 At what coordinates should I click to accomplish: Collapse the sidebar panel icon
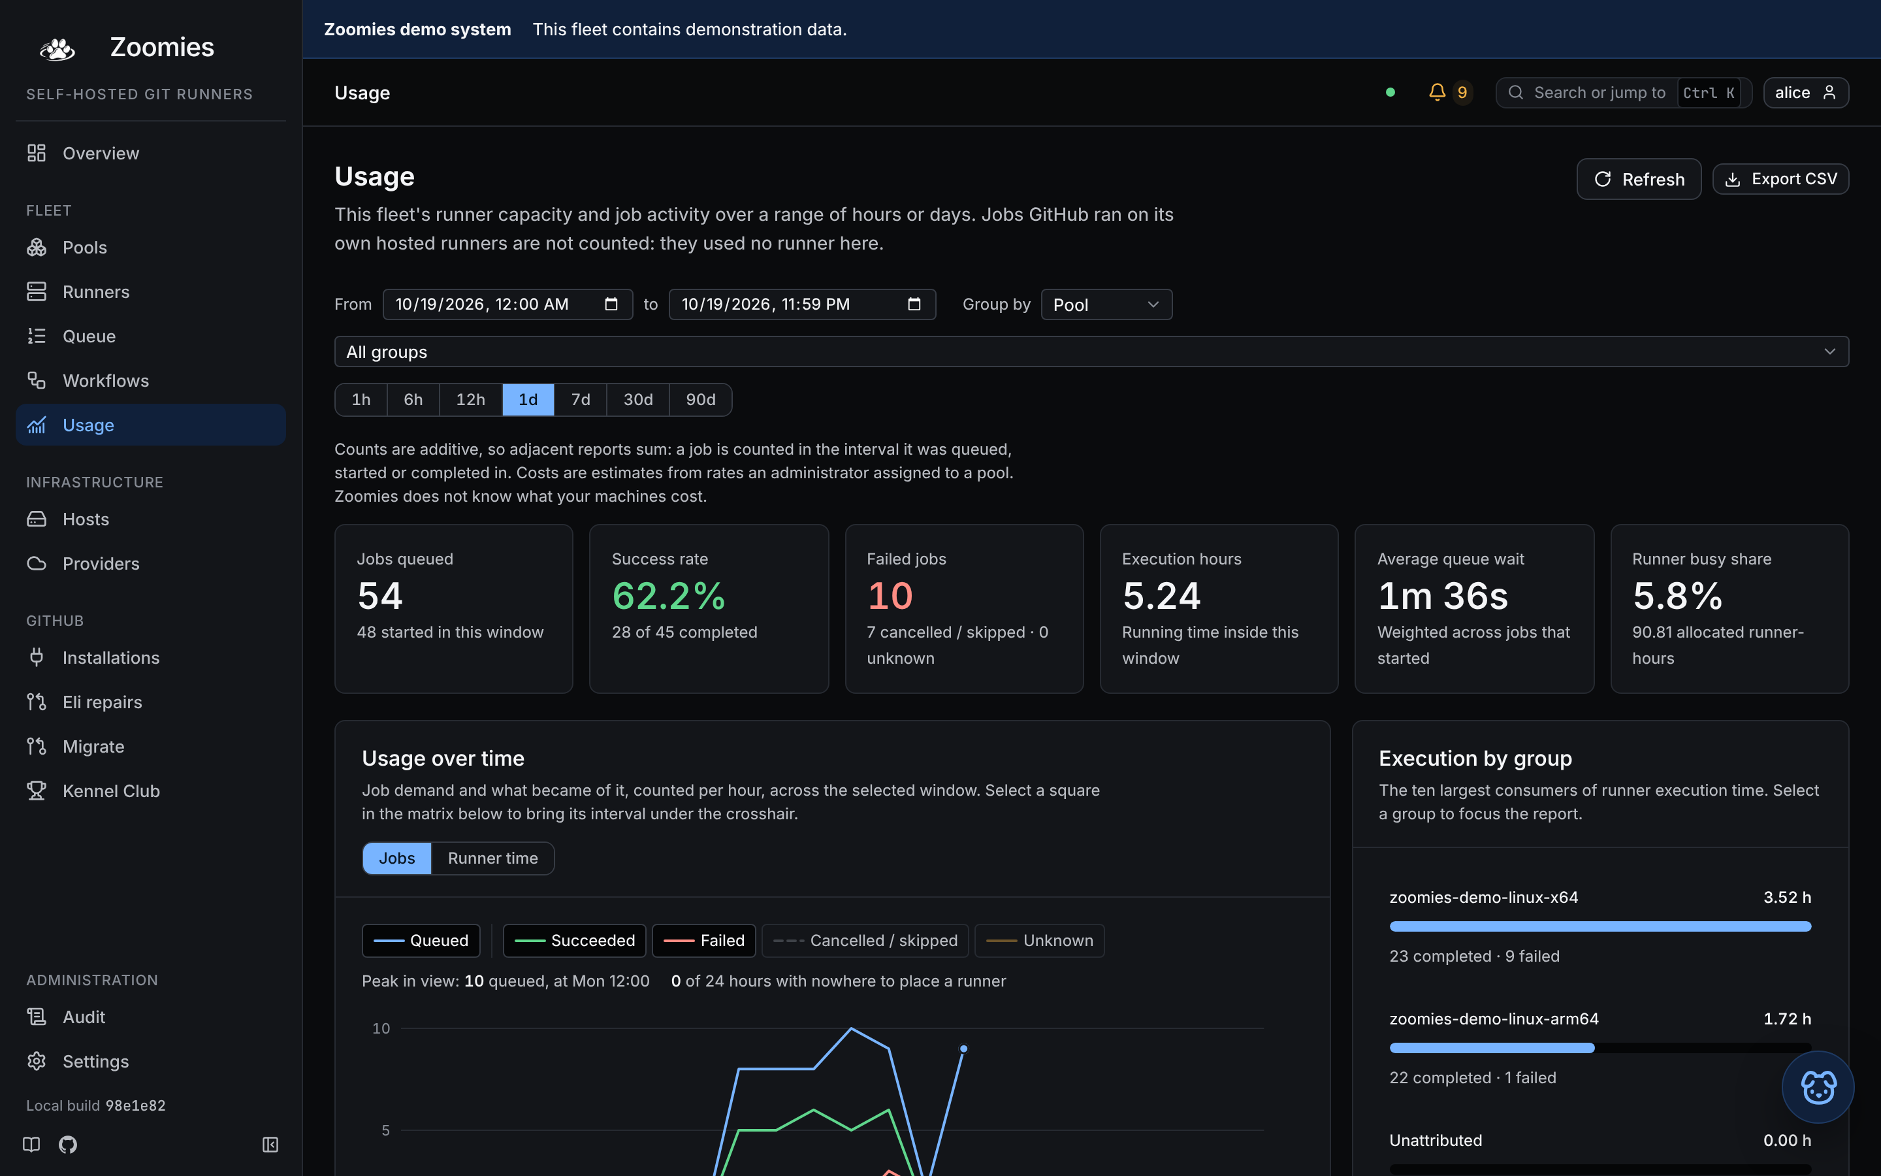[270, 1144]
